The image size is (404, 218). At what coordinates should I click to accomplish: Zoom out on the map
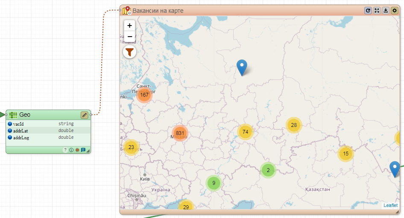[130, 37]
